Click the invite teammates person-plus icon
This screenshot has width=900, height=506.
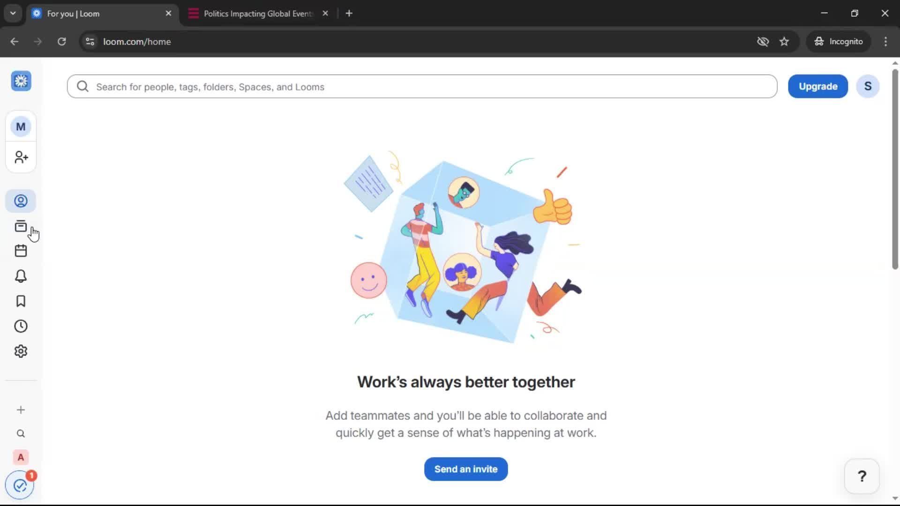(21, 157)
